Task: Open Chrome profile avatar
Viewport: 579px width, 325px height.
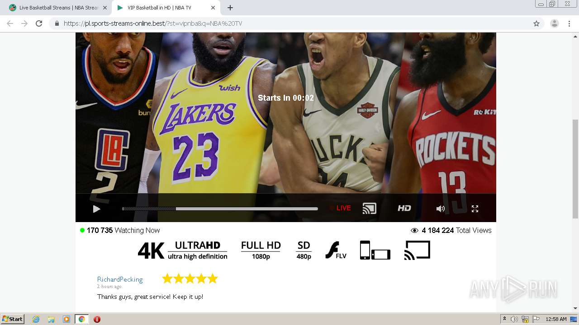Action: (555, 23)
